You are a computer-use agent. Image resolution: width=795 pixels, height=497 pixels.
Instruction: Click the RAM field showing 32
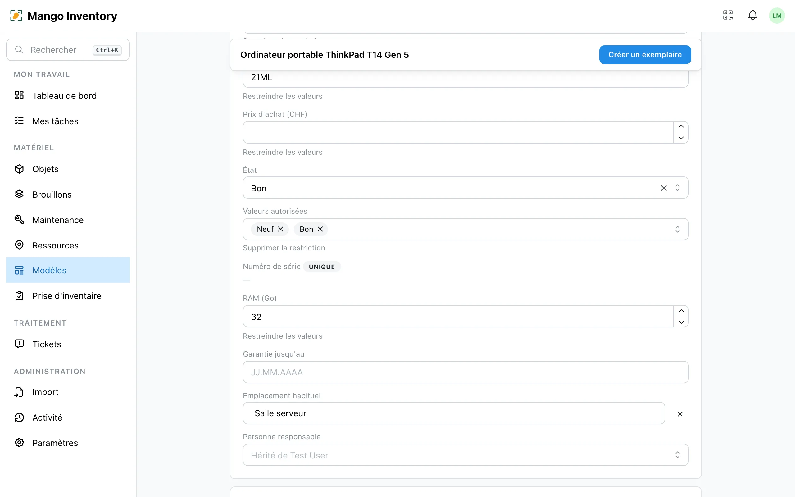(x=458, y=316)
